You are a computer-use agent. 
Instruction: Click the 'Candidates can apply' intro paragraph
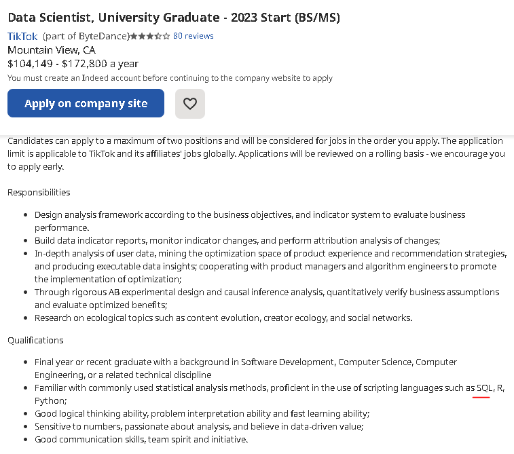click(256, 153)
